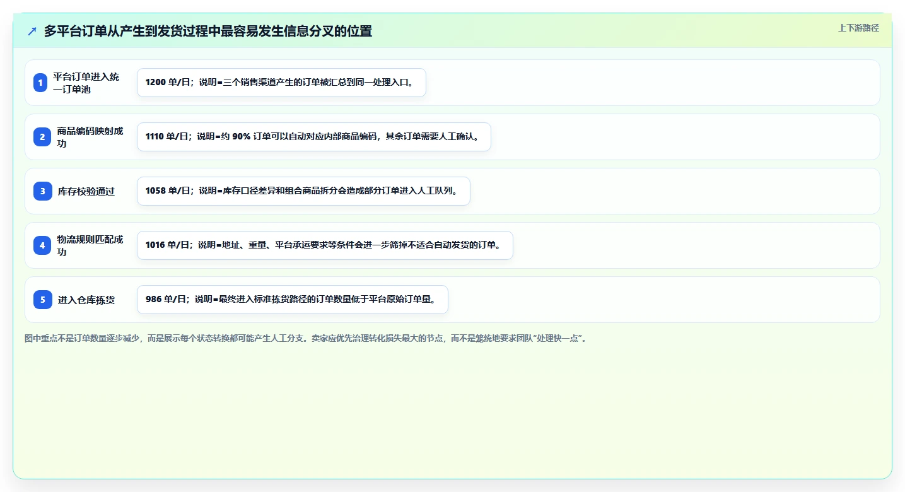
Task: Select the 物流规则匹配成功 step label
Action: [x=90, y=245]
